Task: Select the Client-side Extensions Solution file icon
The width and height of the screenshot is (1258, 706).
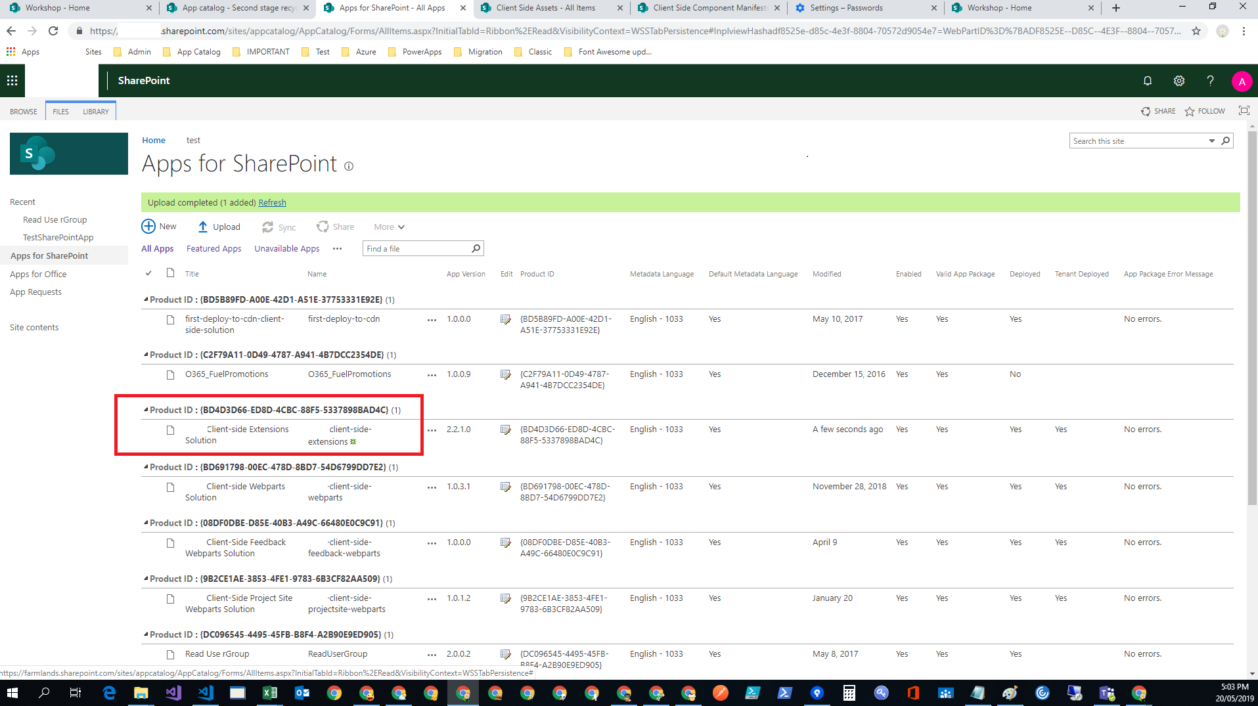Action: 170,430
